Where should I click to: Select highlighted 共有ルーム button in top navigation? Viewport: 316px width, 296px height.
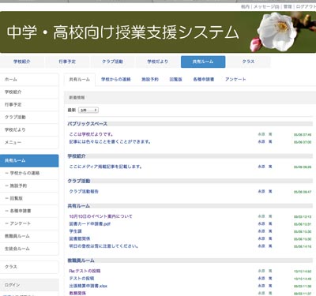click(203, 62)
